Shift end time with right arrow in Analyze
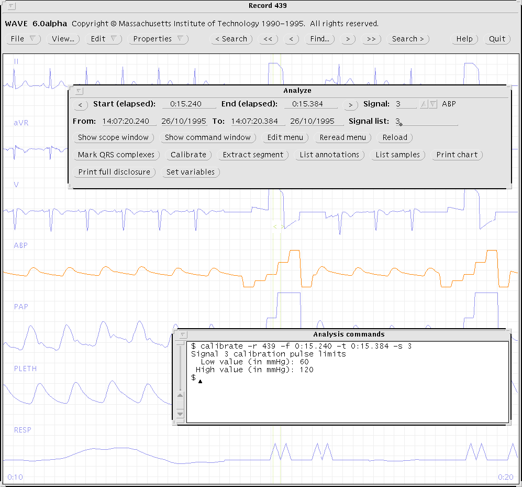The height and width of the screenshot is (487, 522). (x=350, y=105)
